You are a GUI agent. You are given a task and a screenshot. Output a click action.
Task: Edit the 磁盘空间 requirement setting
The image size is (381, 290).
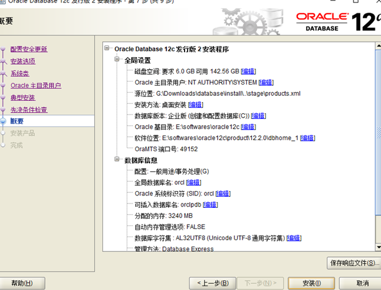pyautogui.click(x=248, y=72)
